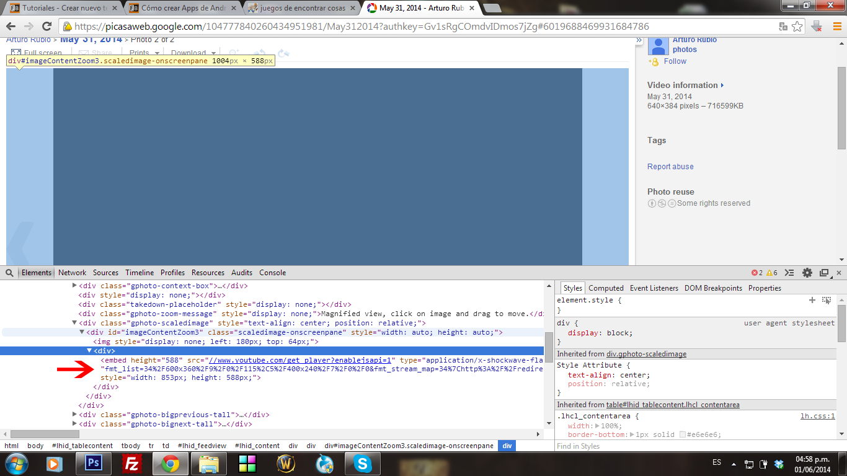Click the Windows Start button
847x476 pixels.
(x=16, y=463)
